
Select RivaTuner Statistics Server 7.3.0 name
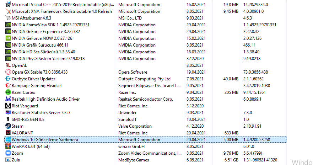tap(41, 112)
